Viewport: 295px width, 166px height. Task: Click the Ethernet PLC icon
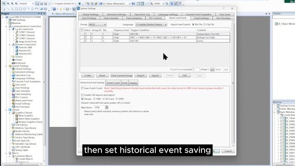point(17,53)
